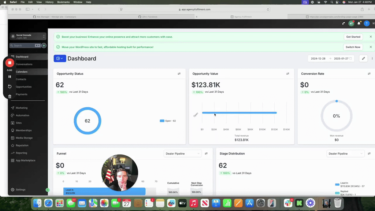Delete the recording with trash icon
Screen dimensions: 375x211
(x=10, y=96)
